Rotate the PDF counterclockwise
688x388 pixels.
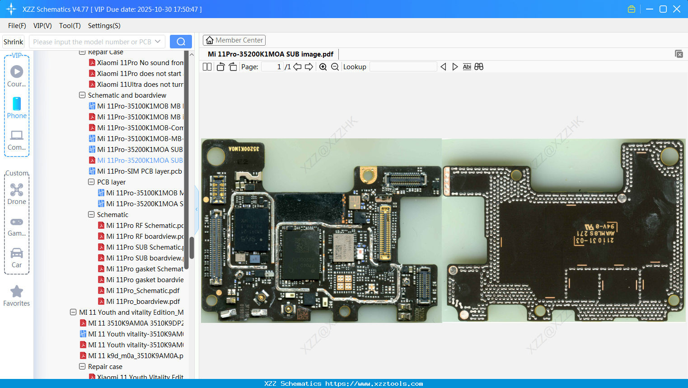click(x=220, y=66)
